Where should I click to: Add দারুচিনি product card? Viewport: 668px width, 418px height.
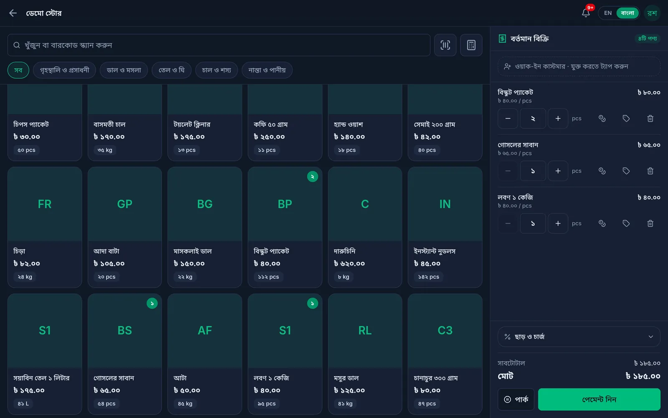tap(365, 227)
